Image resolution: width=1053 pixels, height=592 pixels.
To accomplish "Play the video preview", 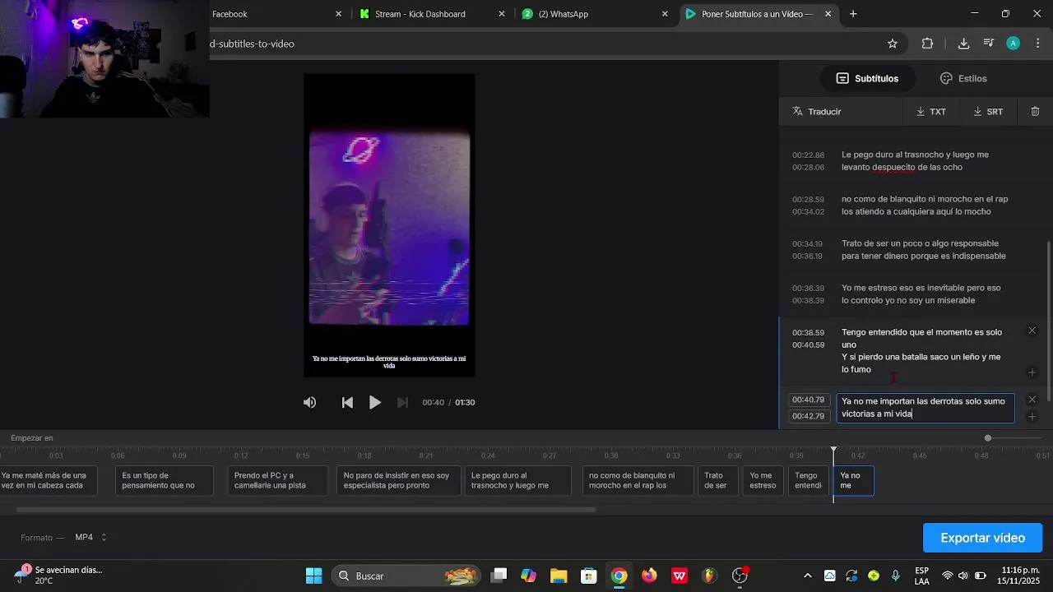I will [x=374, y=402].
